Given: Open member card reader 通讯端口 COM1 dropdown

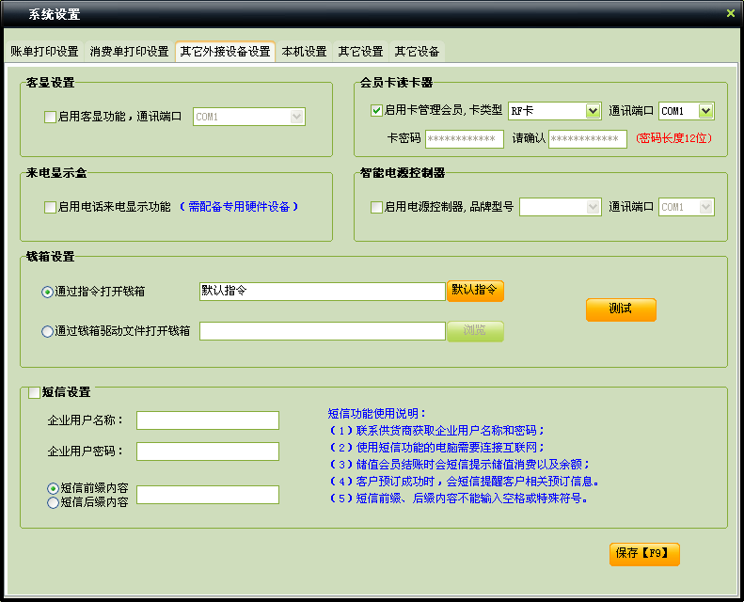Looking at the screenshot, I should pyautogui.click(x=686, y=111).
